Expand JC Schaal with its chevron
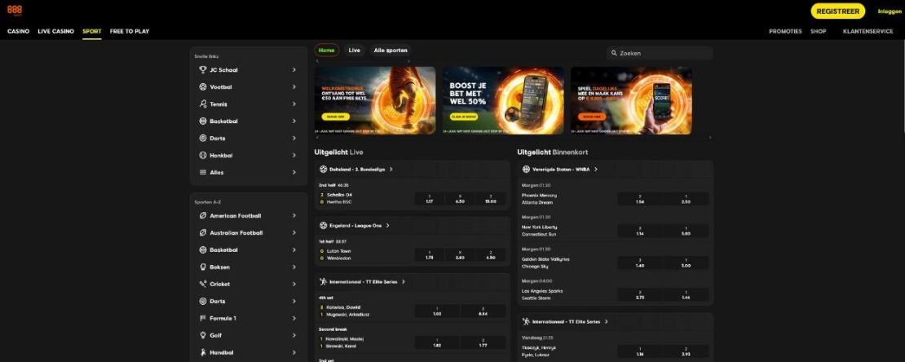The height and width of the screenshot is (362, 905). pos(294,70)
